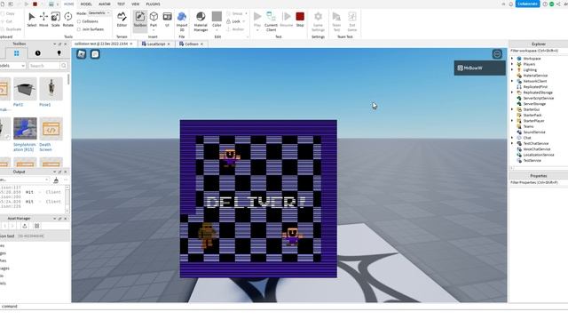Image resolution: width=568 pixels, height=320 pixels.
Task: Click the blue Collaborate button
Action: point(527,4)
